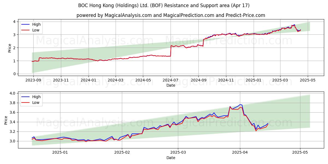
Task: Click the '2025-03' x-axis label on the top chart
Action: (x=280, y=81)
